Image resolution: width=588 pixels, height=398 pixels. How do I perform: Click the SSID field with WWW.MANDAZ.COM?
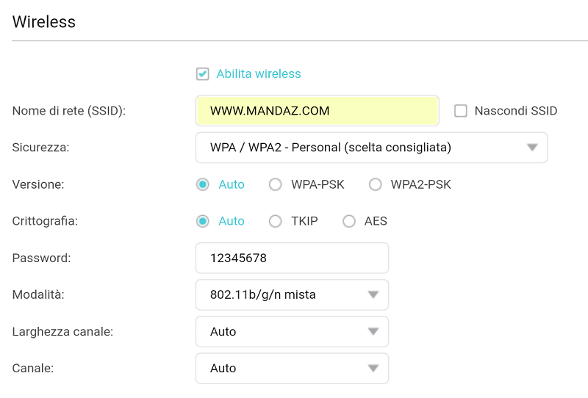tap(318, 111)
